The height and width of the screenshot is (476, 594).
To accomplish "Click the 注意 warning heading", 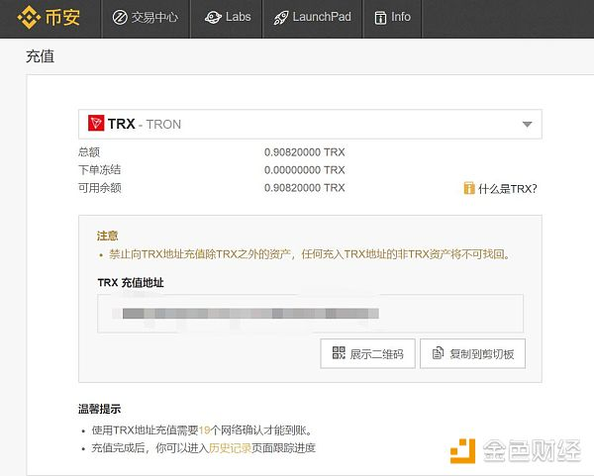I will coord(107,236).
